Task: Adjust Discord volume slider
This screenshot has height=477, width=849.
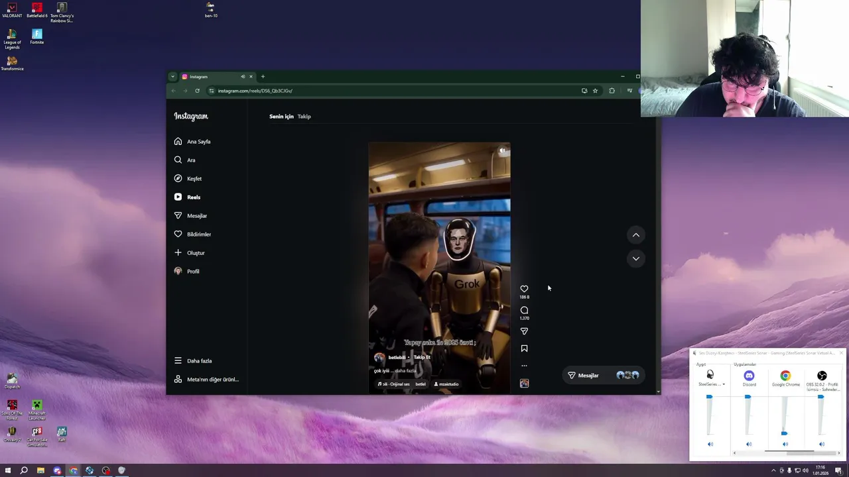Action: (x=748, y=397)
